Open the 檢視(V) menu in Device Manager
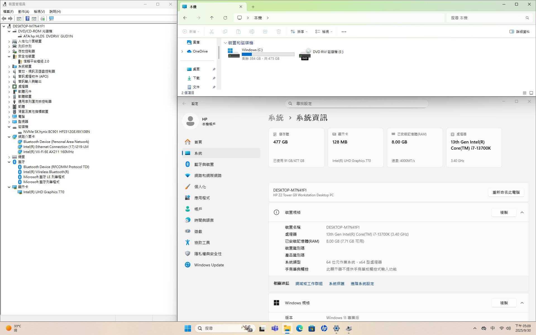 point(39,11)
